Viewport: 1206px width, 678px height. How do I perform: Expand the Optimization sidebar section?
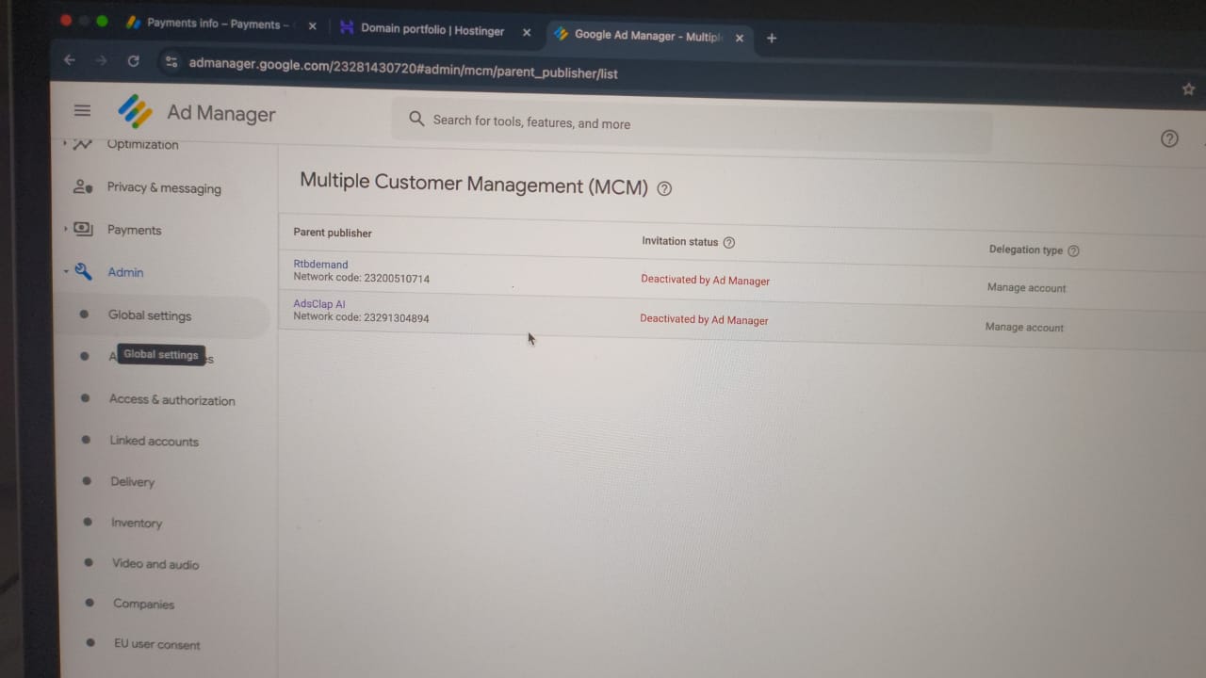pyautogui.click(x=65, y=144)
